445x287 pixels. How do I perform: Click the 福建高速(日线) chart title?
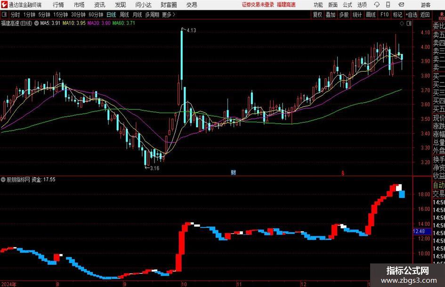point(17,23)
